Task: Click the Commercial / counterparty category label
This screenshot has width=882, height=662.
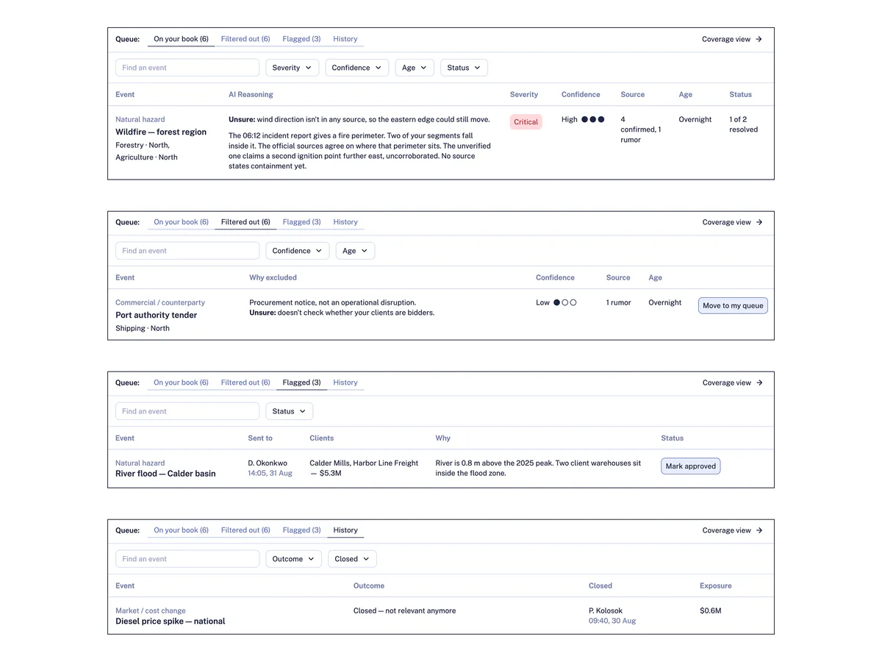Action: [160, 302]
